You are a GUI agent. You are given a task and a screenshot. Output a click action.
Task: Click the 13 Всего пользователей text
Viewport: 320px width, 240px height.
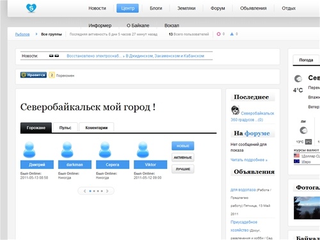pyautogui.click(x=189, y=34)
